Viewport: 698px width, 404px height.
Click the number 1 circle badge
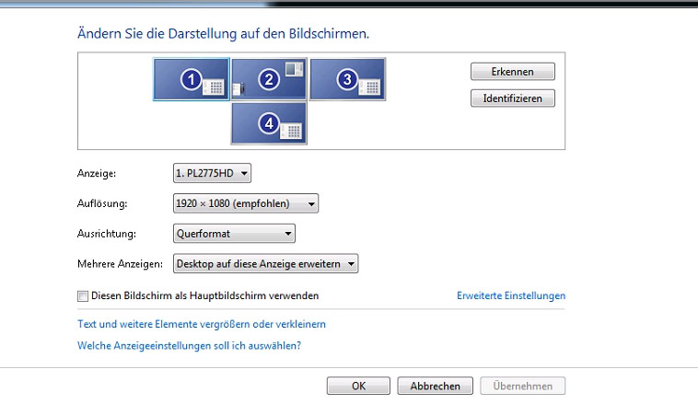(192, 80)
